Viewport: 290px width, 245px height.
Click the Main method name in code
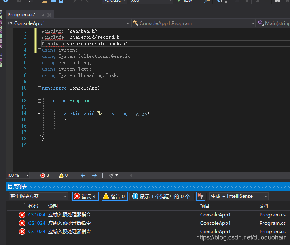pyautogui.click(x=103, y=113)
